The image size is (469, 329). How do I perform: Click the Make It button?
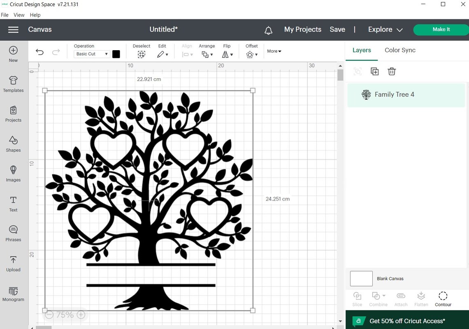[441, 29]
